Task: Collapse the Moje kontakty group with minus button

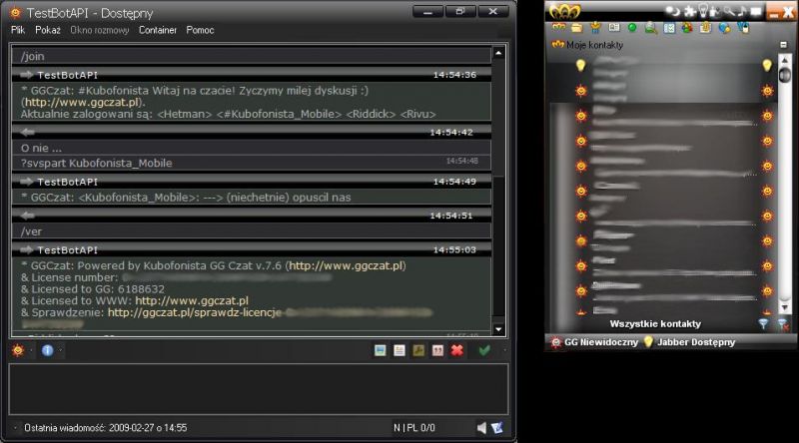Action: pyautogui.click(x=784, y=45)
